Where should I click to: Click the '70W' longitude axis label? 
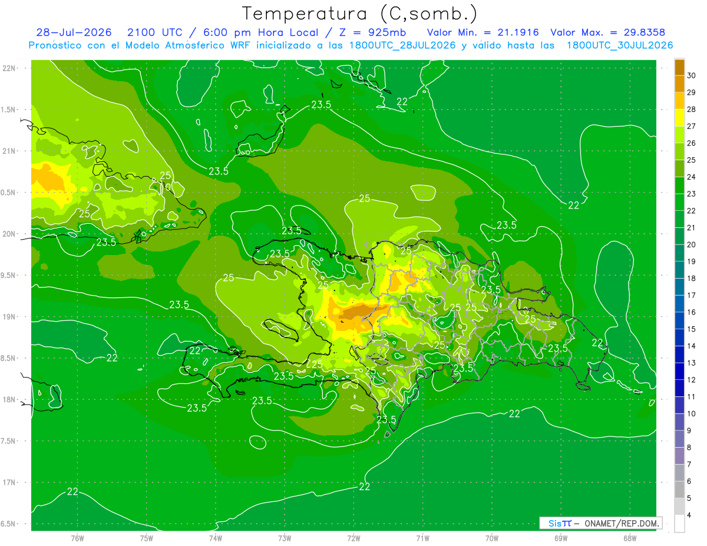pos(491,538)
